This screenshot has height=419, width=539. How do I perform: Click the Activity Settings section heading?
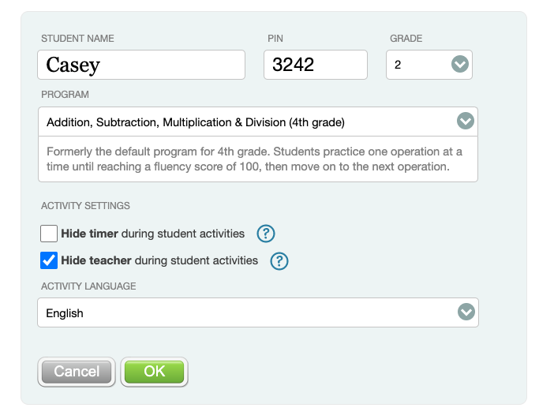click(85, 206)
